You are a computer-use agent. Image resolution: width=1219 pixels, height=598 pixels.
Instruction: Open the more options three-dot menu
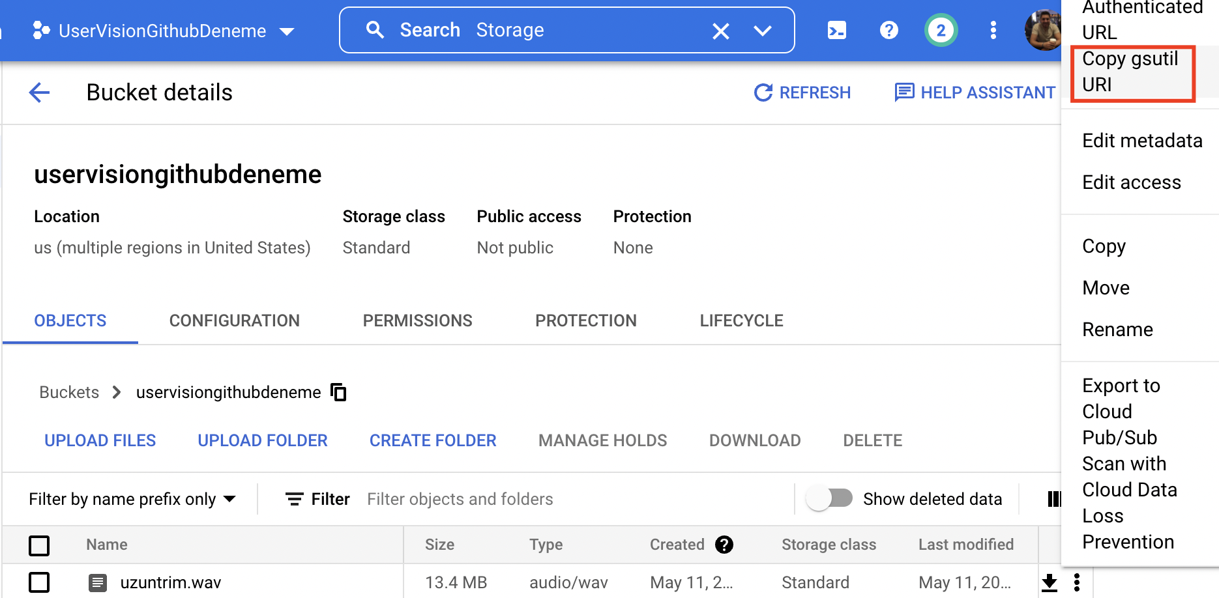(993, 29)
